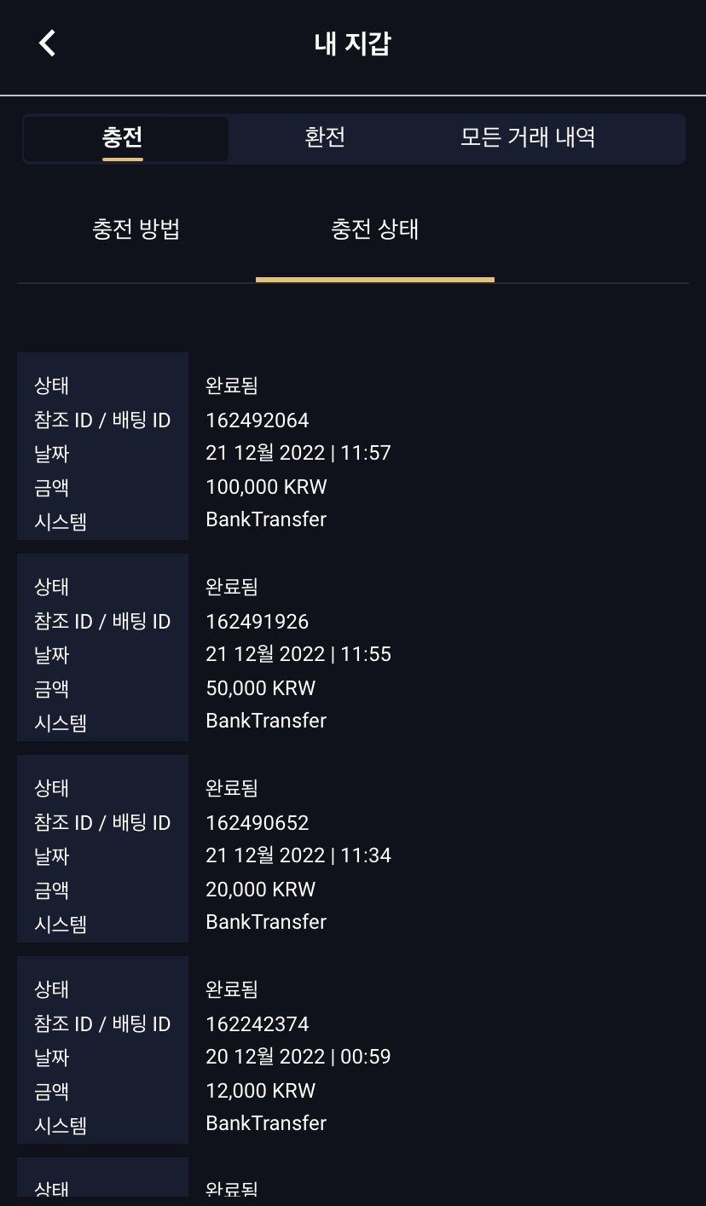
Task: Click reference ID 162242374
Action: click(258, 1024)
